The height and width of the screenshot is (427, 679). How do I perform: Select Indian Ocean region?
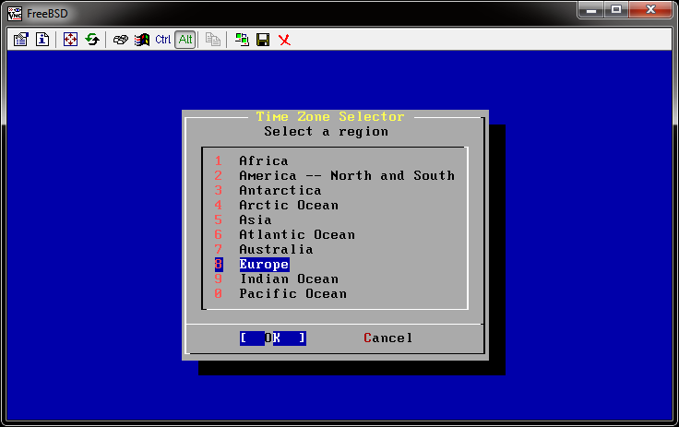click(290, 279)
